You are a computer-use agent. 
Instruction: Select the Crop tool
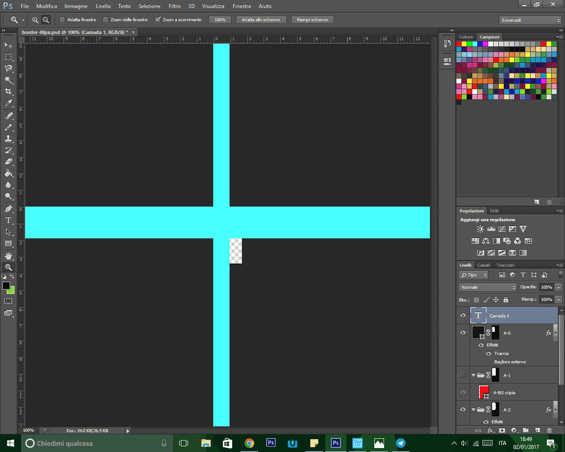[x=8, y=91]
